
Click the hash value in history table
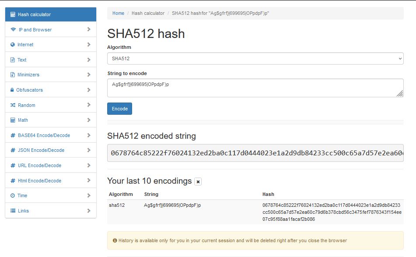pos(332,212)
